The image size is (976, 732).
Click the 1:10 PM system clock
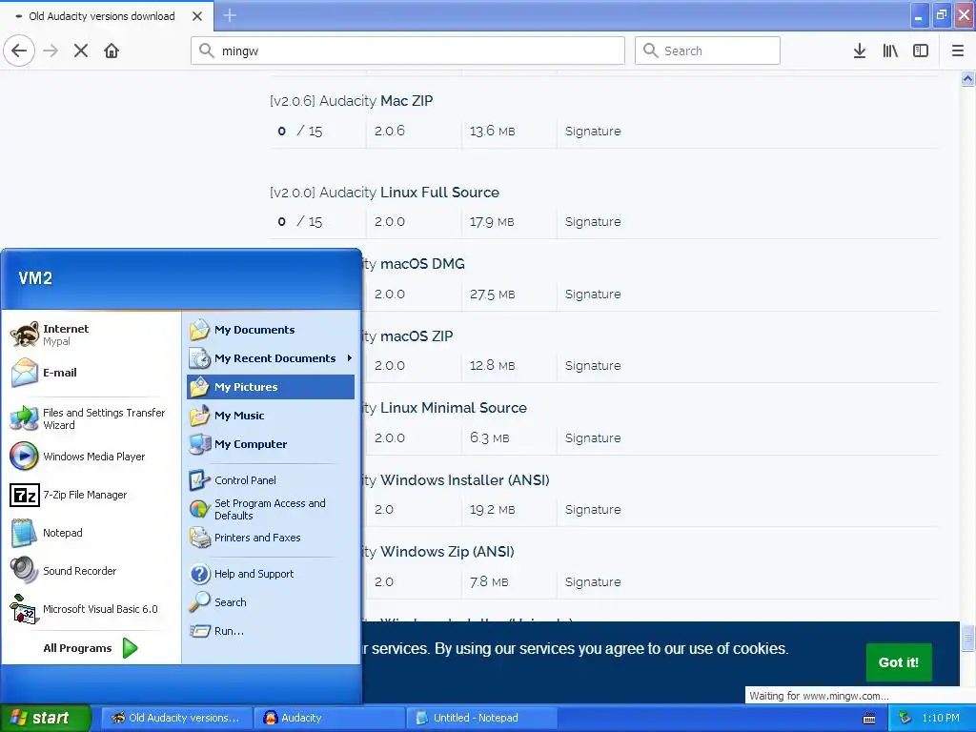coord(941,719)
